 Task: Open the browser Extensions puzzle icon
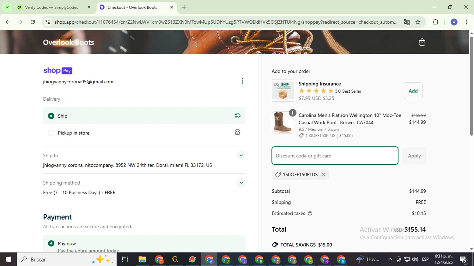tap(435, 22)
